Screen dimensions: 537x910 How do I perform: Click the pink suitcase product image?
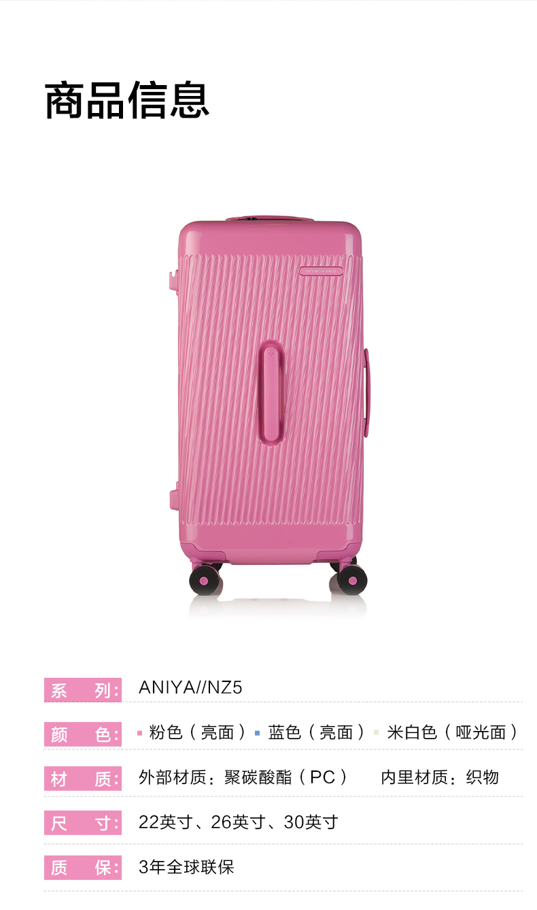269,406
